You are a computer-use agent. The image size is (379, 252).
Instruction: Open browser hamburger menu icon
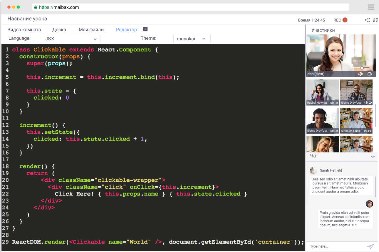pos(371,7)
